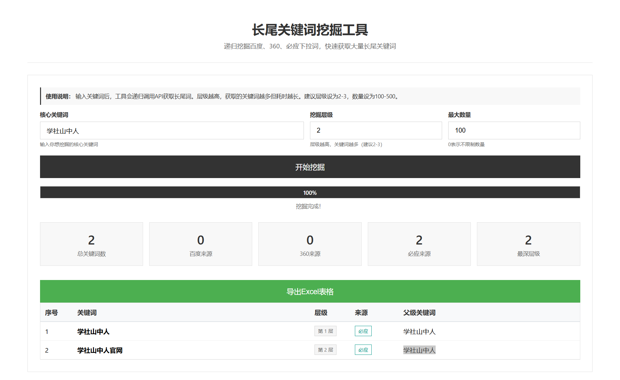Screen dimensions: 620x380
Task: Click the 总关键词数 statistic card
Action: [x=91, y=244]
